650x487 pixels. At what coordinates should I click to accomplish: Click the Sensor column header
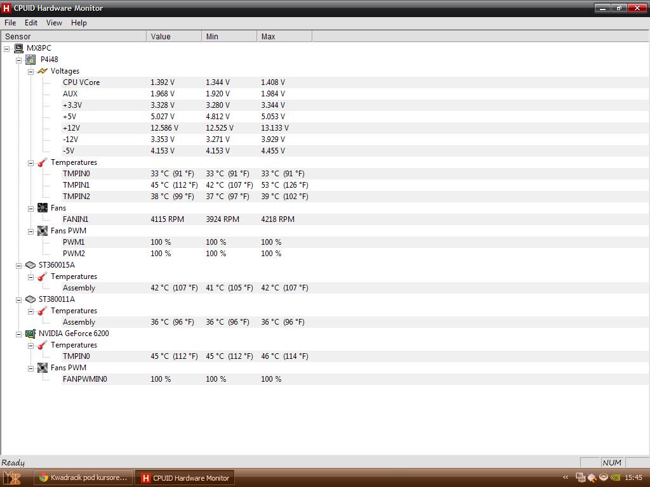[x=74, y=36]
